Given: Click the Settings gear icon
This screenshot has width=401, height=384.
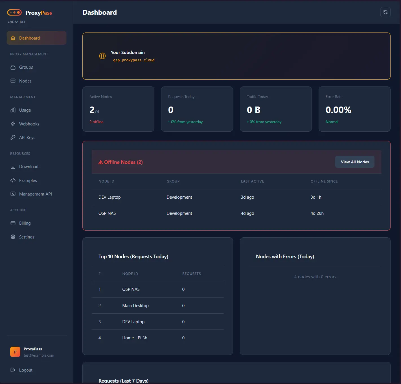Looking at the screenshot, I should 13,237.
